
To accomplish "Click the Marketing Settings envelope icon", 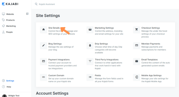I will pos(90,30).
